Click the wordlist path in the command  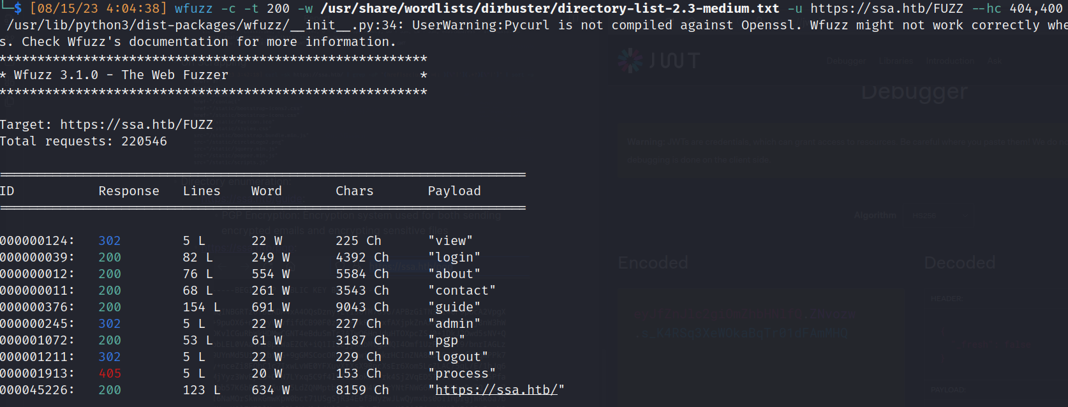click(549, 8)
